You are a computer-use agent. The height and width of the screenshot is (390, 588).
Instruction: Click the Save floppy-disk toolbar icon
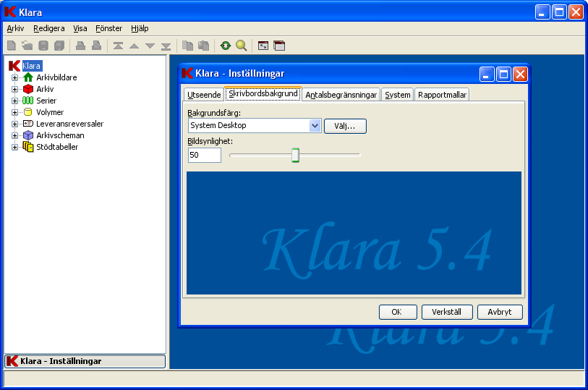tap(43, 46)
